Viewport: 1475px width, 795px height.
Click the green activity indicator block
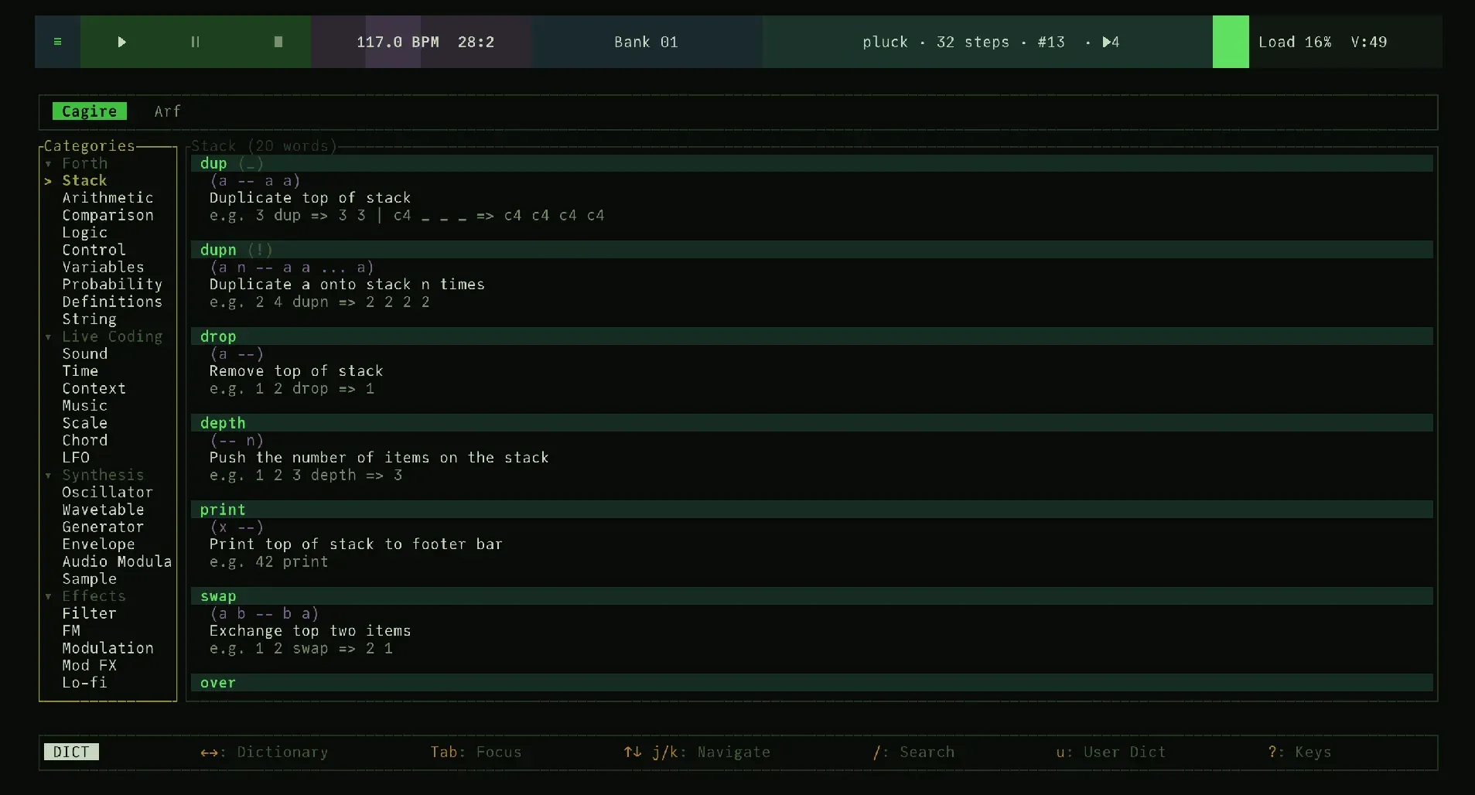click(x=1231, y=42)
